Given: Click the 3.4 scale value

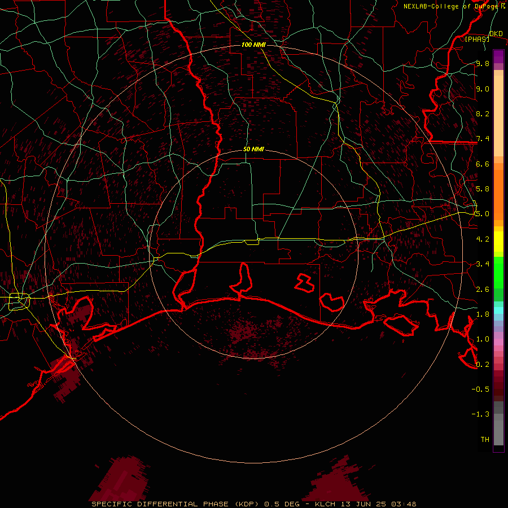Looking at the screenshot, I should (x=483, y=264).
